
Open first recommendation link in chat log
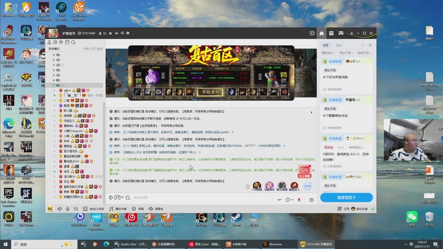176,132
